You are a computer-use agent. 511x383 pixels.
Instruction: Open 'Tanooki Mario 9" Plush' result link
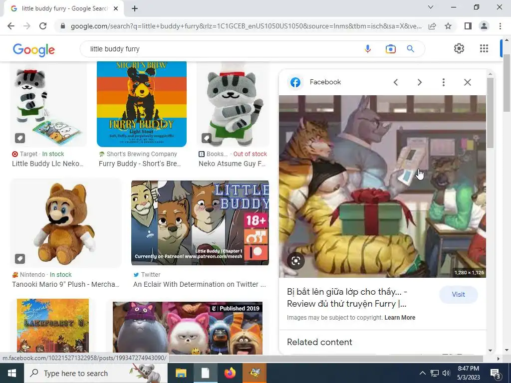click(x=66, y=284)
